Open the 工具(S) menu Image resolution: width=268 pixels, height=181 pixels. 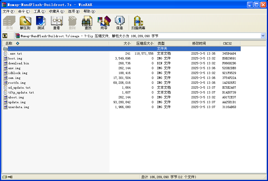coord(40,11)
